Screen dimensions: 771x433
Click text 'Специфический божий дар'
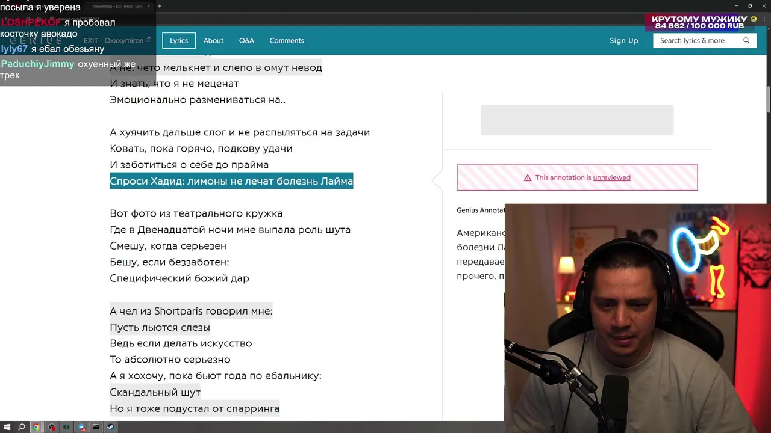[x=179, y=278]
